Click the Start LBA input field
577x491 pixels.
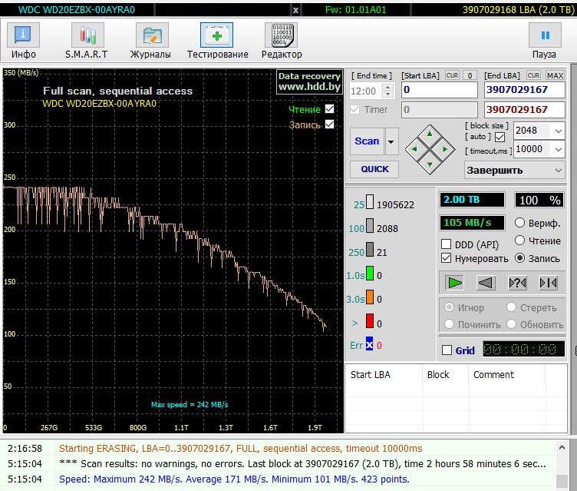click(440, 90)
